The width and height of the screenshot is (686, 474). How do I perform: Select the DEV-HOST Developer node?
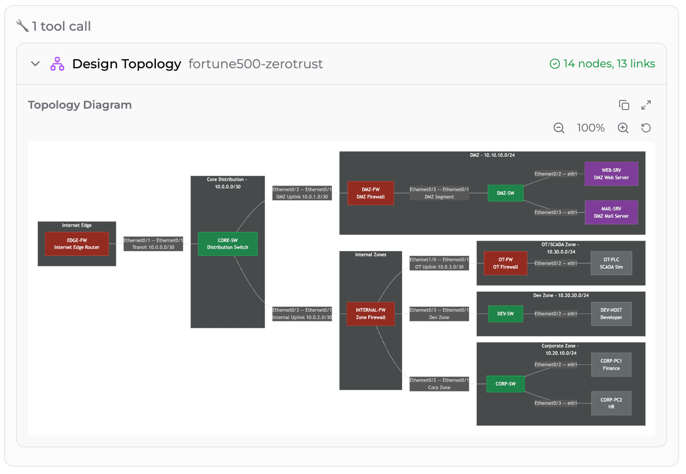tap(611, 314)
